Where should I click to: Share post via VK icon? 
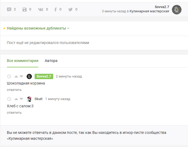click(41, 9)
